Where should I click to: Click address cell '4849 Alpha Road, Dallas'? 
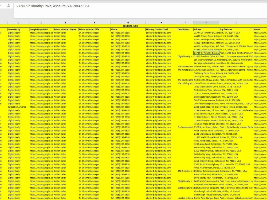click(x=206, y=141)
